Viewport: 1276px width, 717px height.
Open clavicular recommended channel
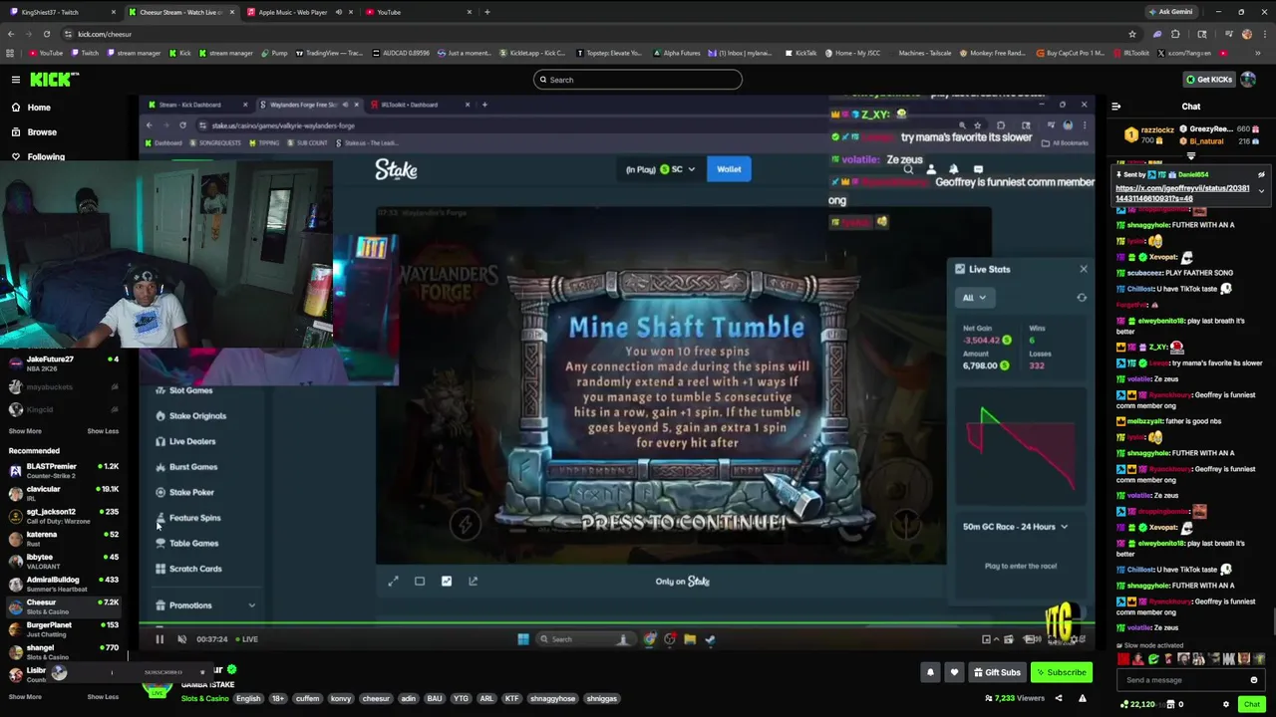64,493
